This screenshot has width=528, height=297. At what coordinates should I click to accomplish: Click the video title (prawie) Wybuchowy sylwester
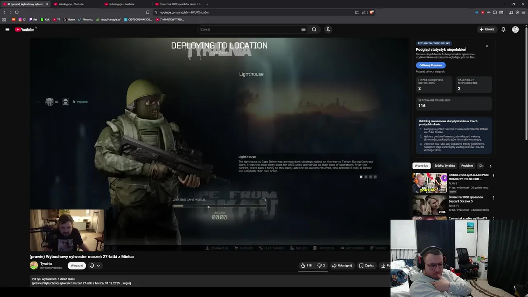point(82,257)
